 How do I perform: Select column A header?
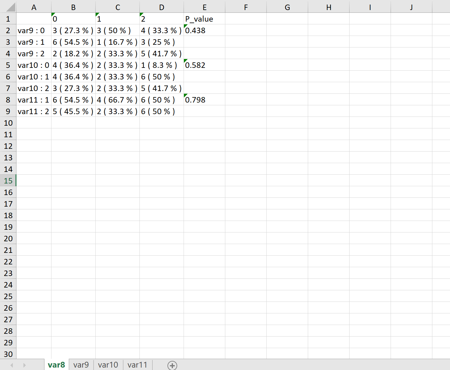tap(34, 7)
